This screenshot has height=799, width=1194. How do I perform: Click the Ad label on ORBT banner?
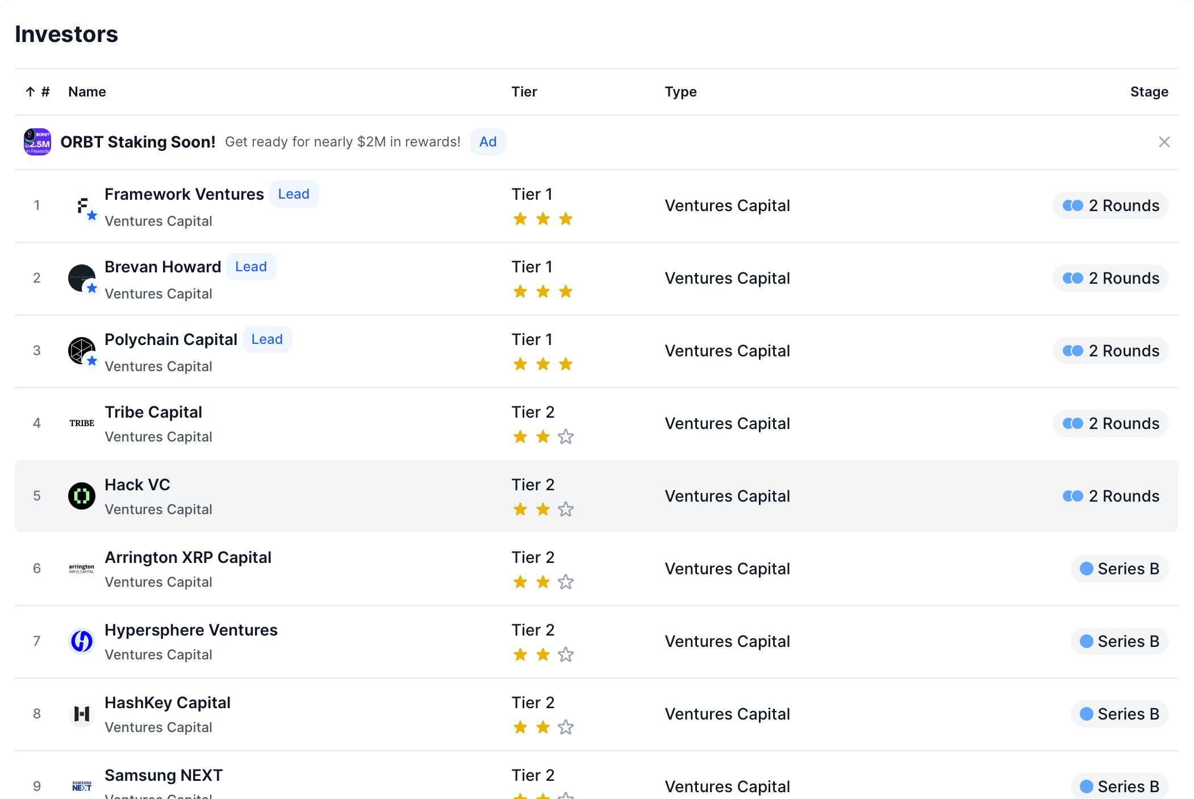tap(487, 142)
